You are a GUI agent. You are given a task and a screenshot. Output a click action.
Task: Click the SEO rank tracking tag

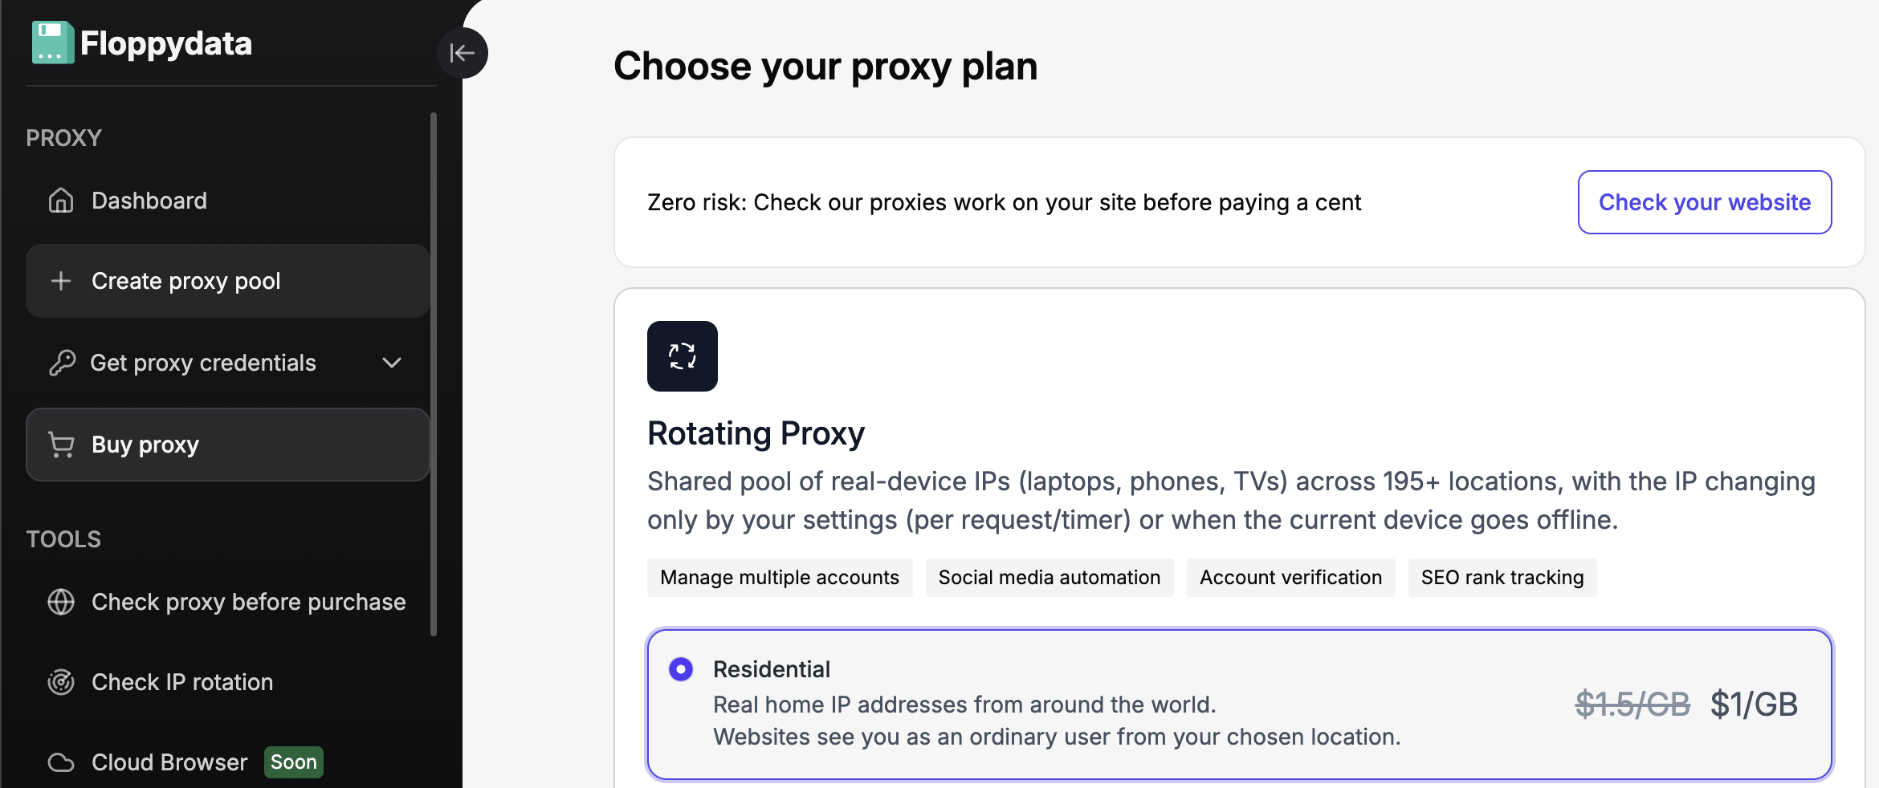click(1502, 578)
